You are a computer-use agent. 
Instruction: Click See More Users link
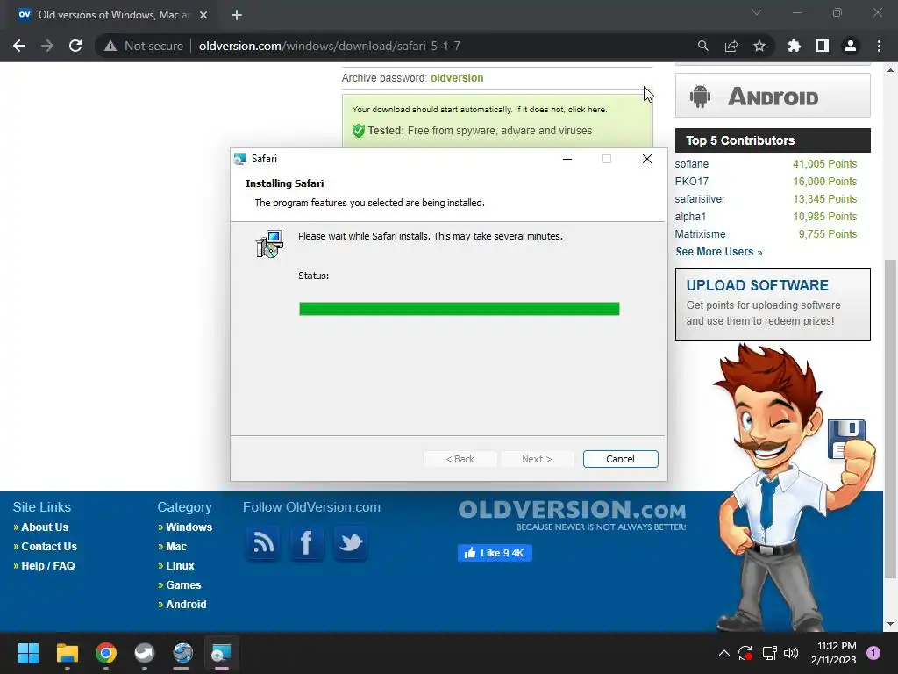719,252
